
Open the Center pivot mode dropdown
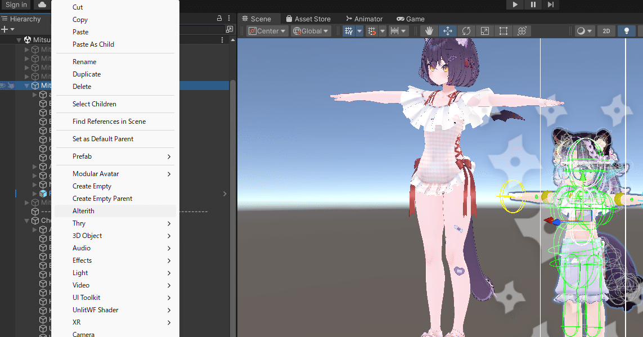click(267, 31)
